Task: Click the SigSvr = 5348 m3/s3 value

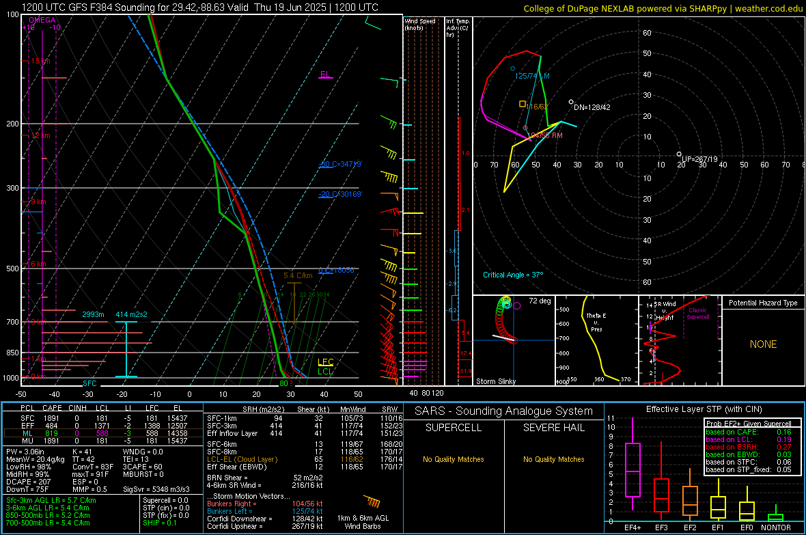Action: click(x=156, y=489)
